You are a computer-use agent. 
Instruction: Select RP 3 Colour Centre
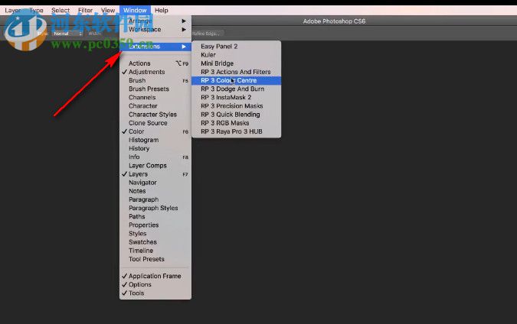pyautogui.click(x=237, y=80)
